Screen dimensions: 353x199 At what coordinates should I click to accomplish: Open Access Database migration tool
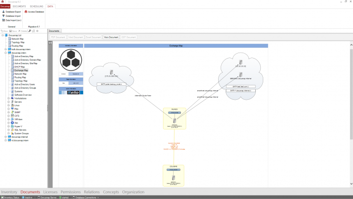pos(35,11)
